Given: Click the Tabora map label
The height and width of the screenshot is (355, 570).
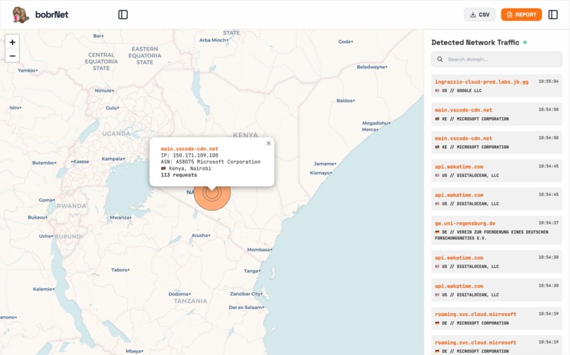Looking at the screenshot, I should [x=120, y=270].
